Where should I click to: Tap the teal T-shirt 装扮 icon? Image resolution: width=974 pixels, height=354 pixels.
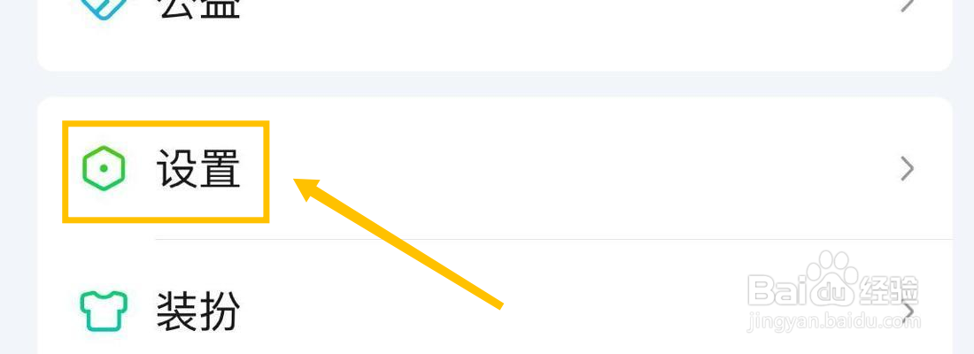tap(103, 311)
